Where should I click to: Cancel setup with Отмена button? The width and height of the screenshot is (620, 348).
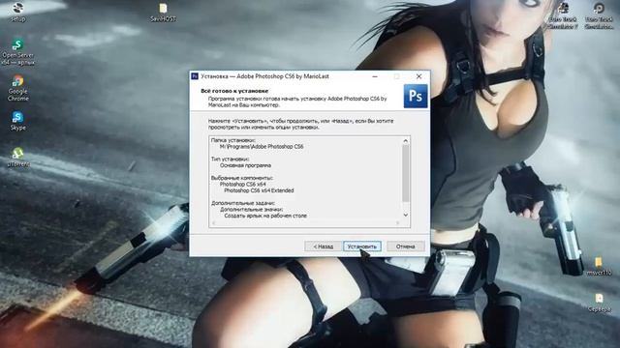tap(406, 246)
